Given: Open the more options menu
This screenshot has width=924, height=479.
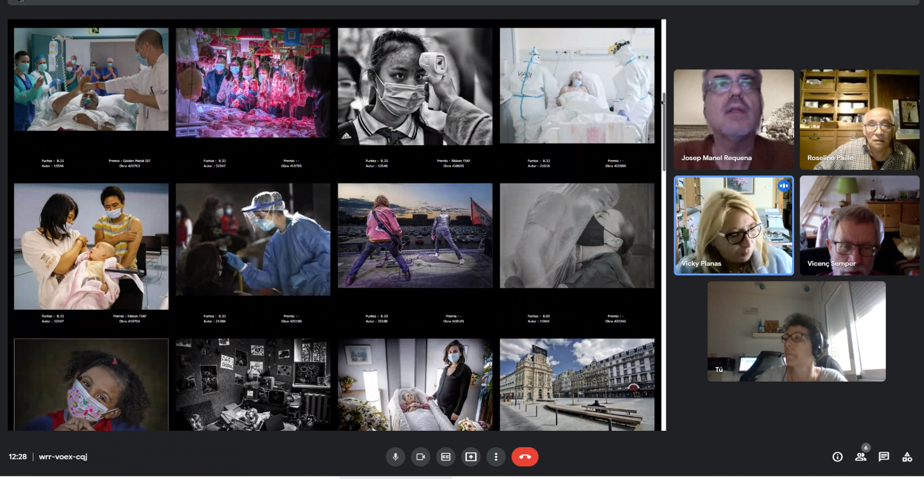Looking at the screenshot, I should click(x=496, y=456).
